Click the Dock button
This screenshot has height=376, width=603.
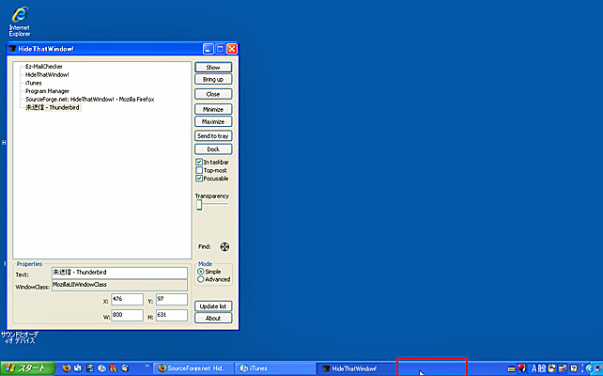[213, 149]
